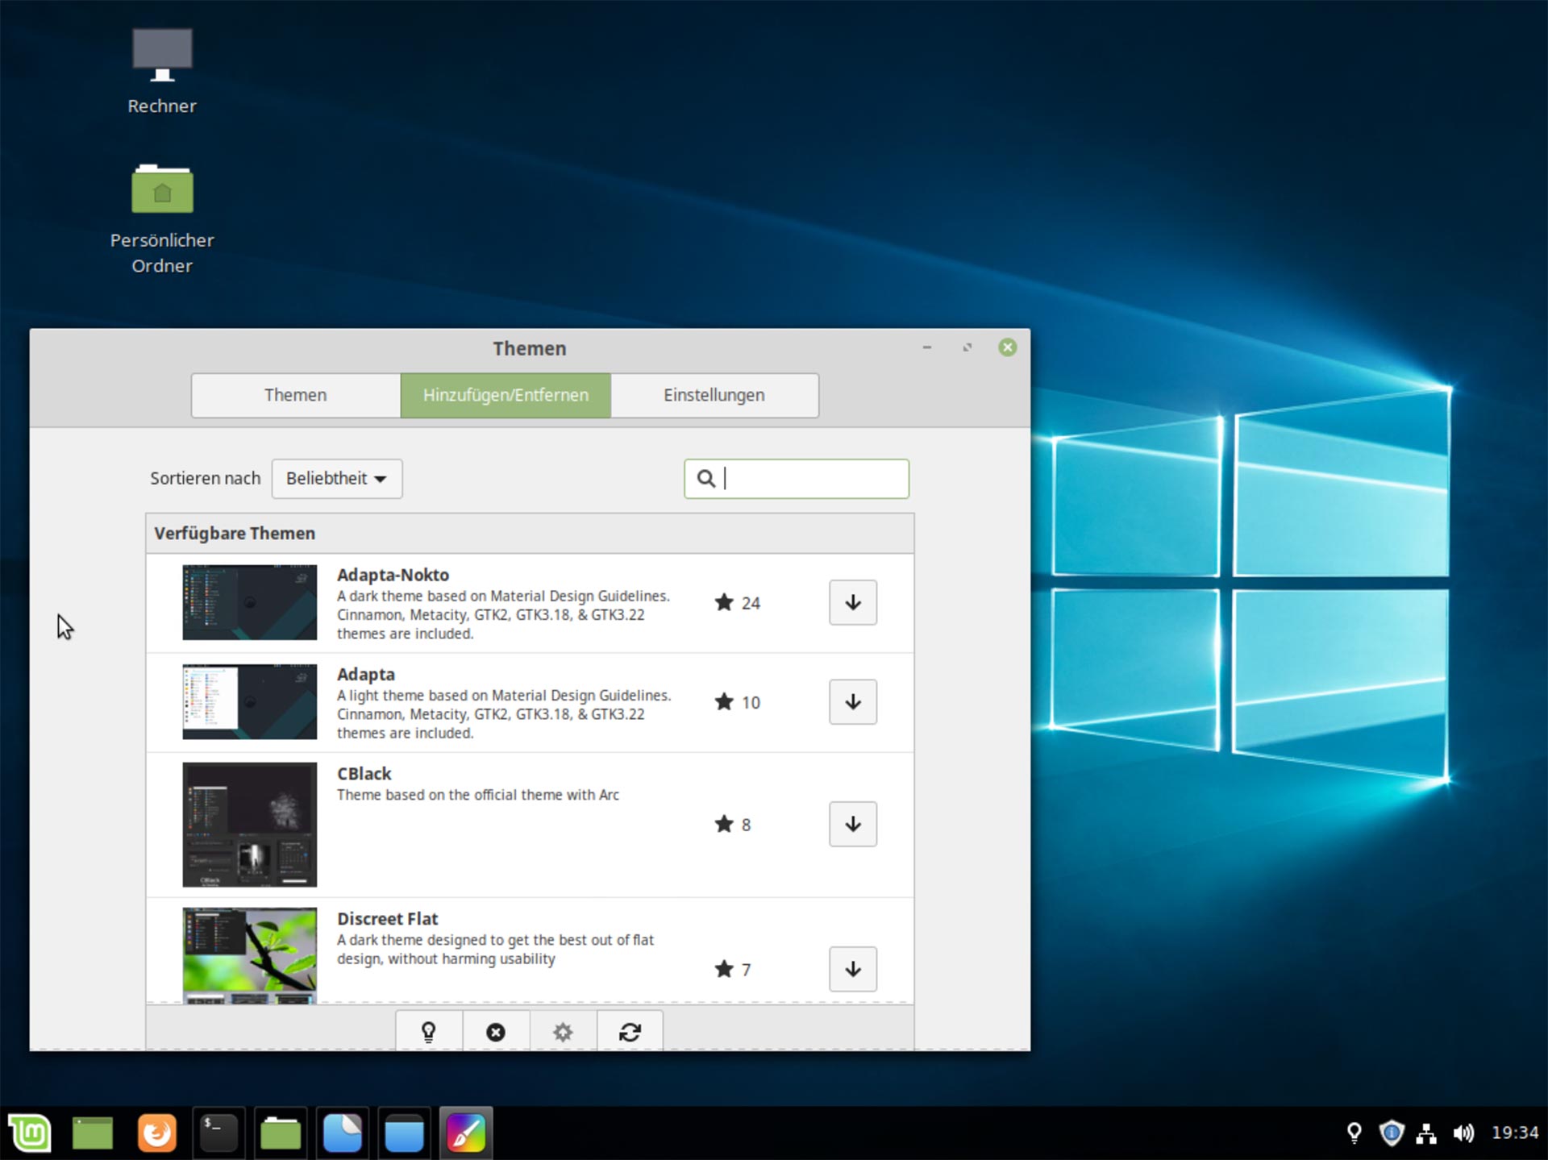Switch to the Einstellungen tab
The height and width of the screenshot is (1160, 1548).
coord(714,395)
